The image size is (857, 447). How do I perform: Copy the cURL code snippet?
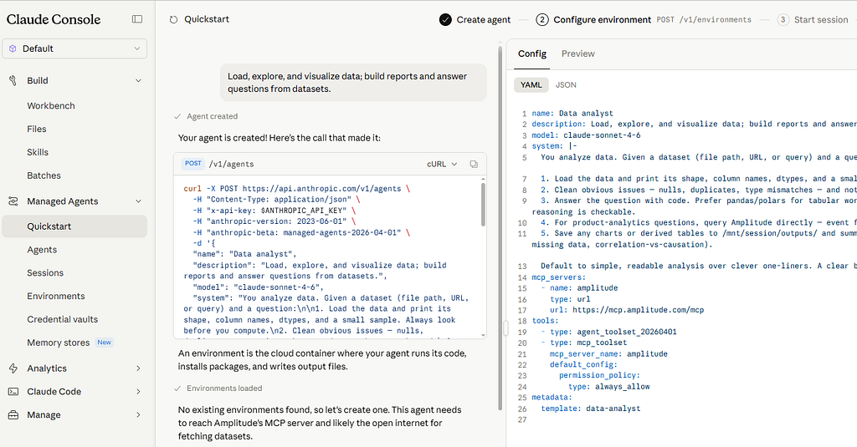(474, 164)
